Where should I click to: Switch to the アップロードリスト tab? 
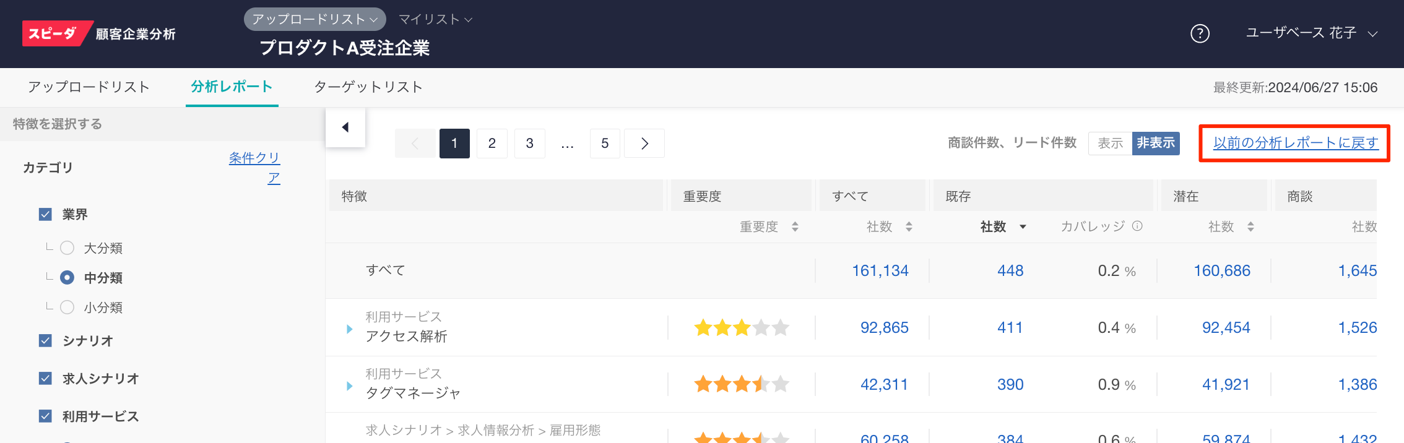click(x=89, y=87)
